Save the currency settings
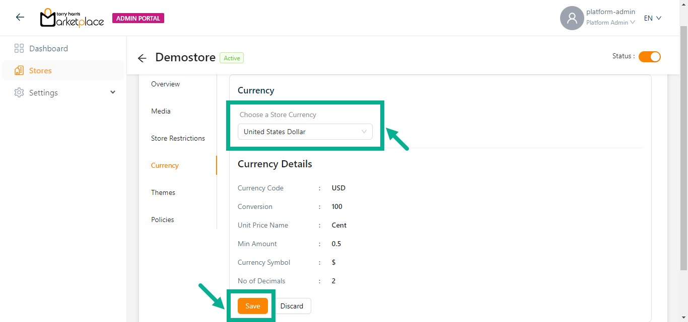 pos(252,306)
